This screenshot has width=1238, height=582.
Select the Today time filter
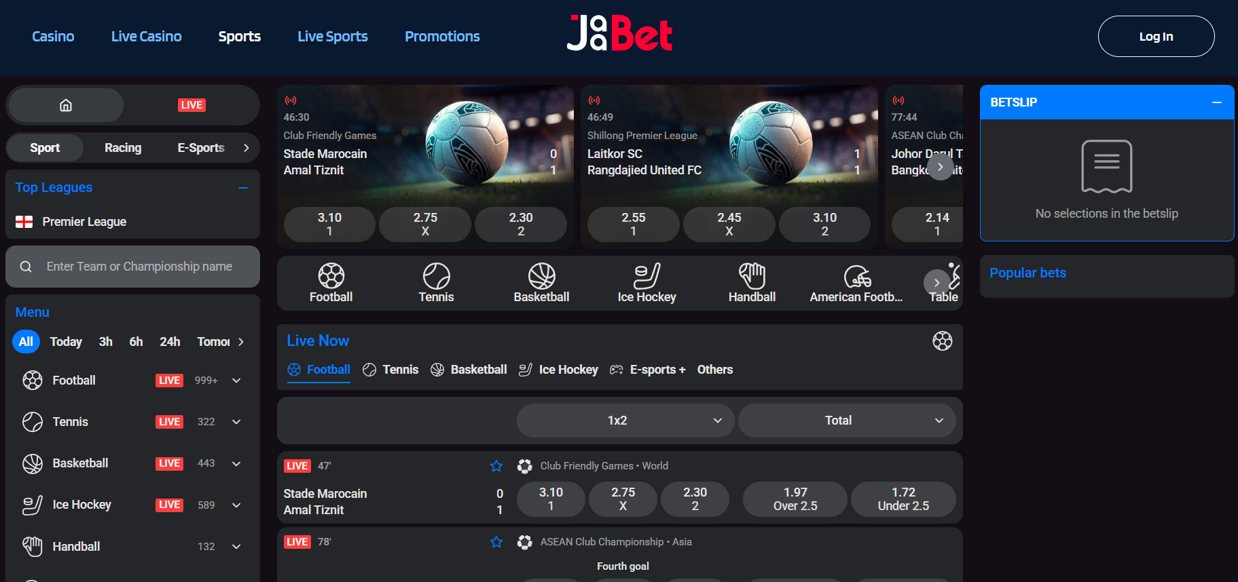pyautogui.click(x=66, y=342)
